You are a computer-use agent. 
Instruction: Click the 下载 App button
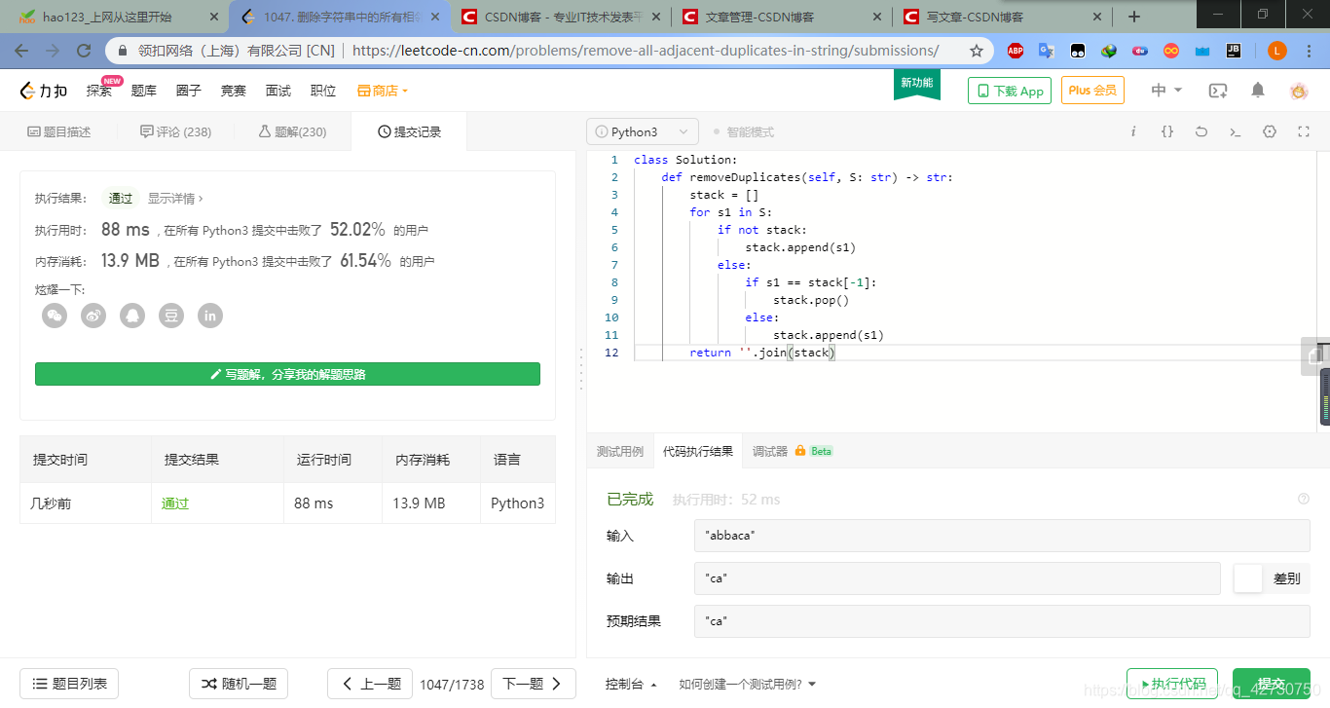point(1010,91)
